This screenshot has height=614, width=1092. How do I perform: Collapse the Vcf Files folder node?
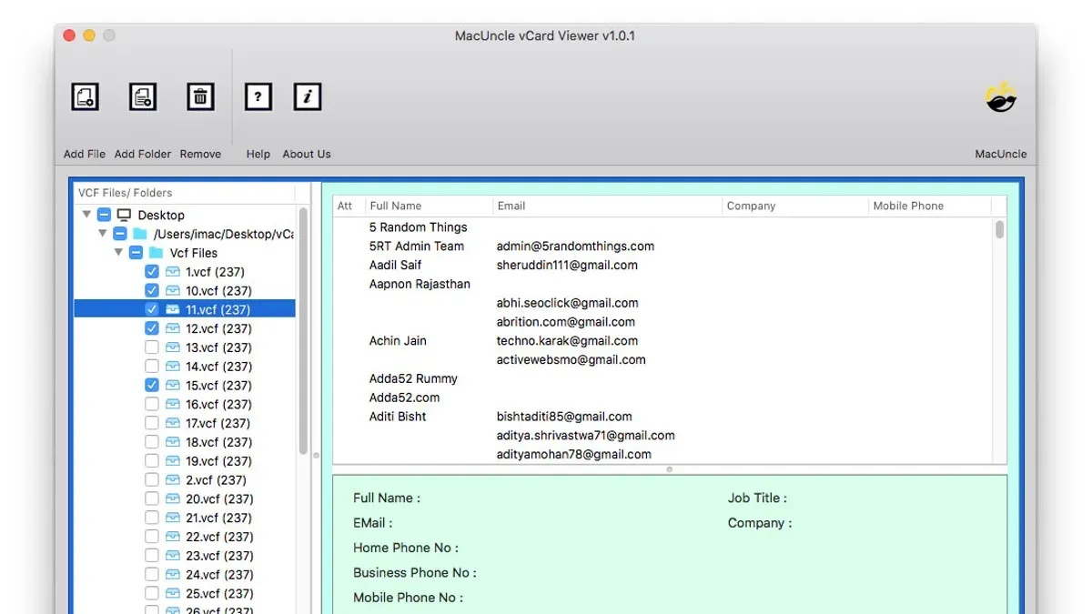(x=119, y=253)
